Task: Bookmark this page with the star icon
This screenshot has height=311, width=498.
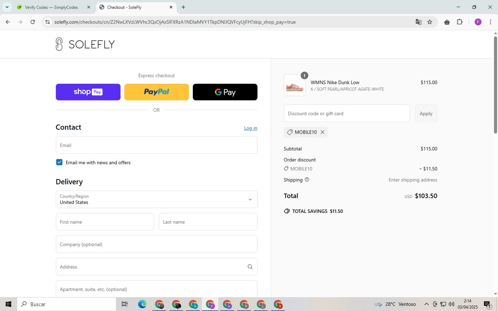Action: (x=430, y=22)
